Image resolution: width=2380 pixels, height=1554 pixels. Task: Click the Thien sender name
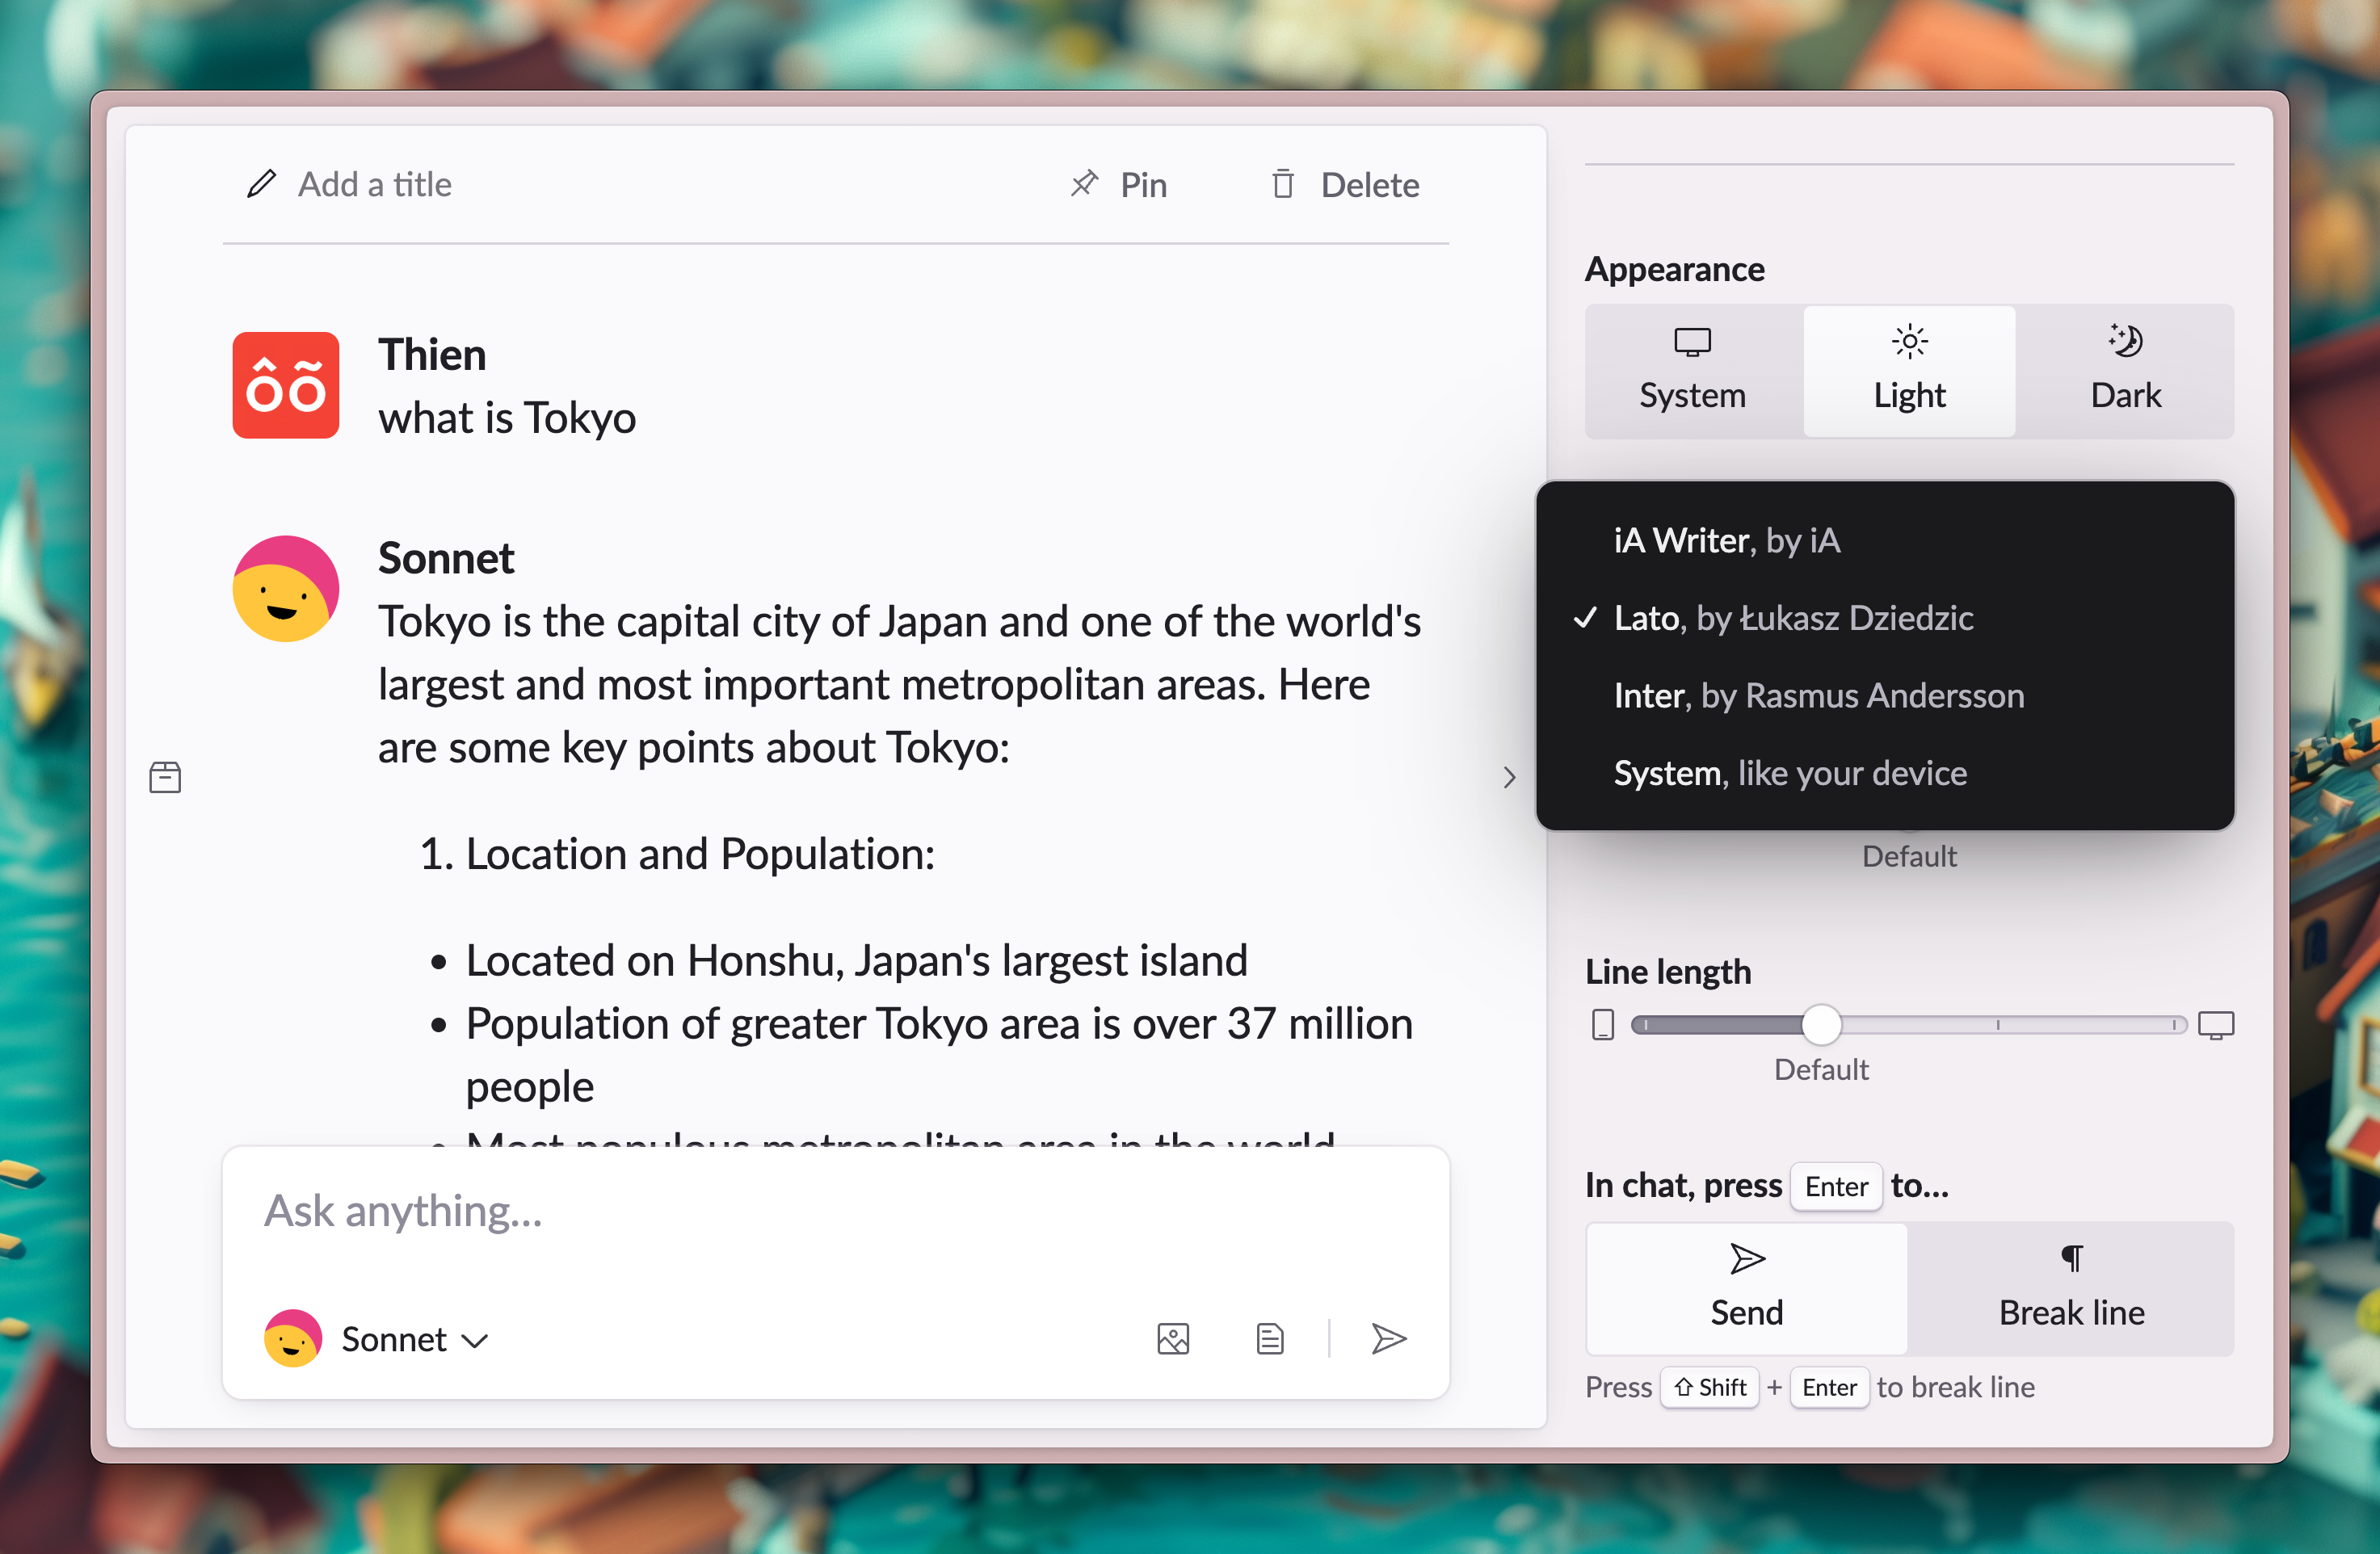click(x=432, y=355)
